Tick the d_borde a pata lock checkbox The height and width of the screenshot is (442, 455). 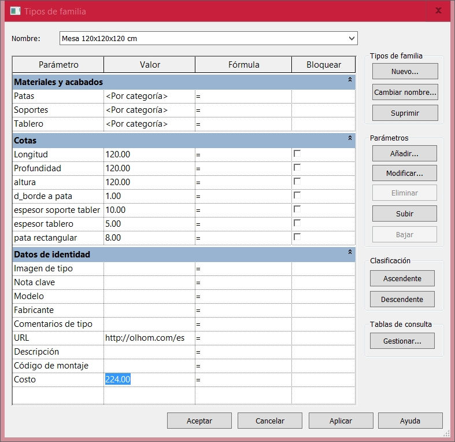tap(297, 195)
